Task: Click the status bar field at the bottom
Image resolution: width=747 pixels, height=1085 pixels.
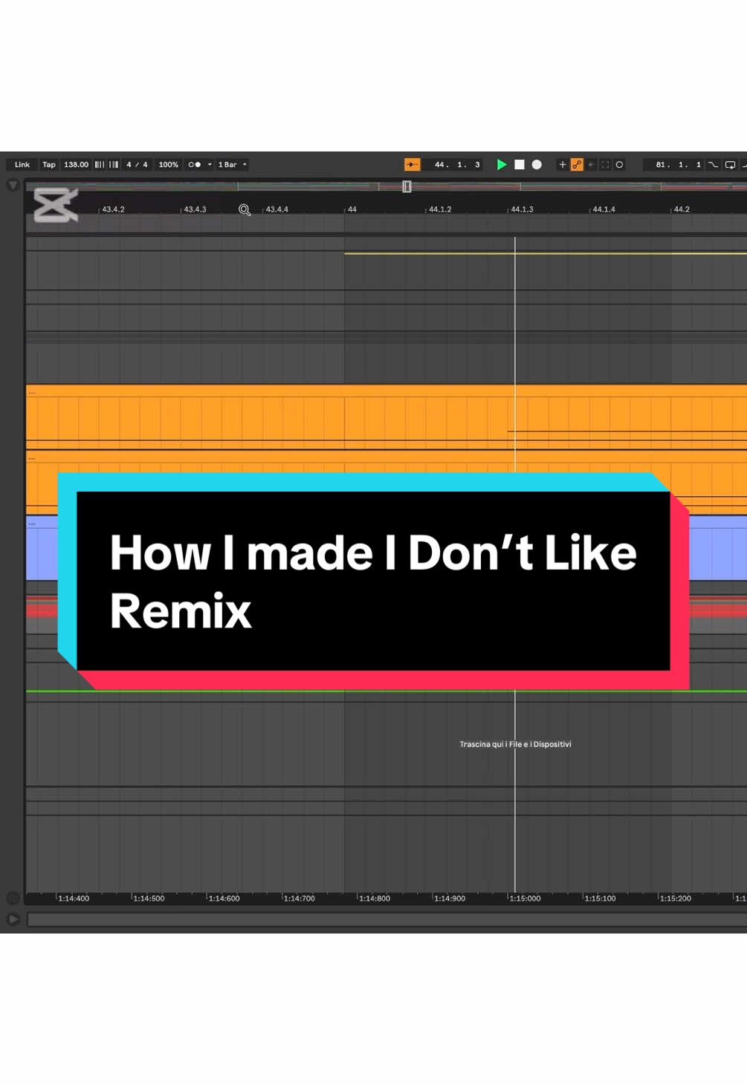Action: pos(387,920)
